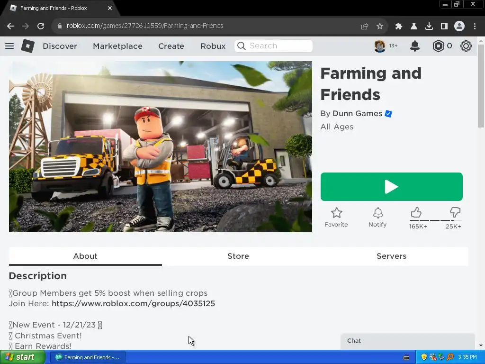Open the Chrome three-dot menu

click(475, 27)
